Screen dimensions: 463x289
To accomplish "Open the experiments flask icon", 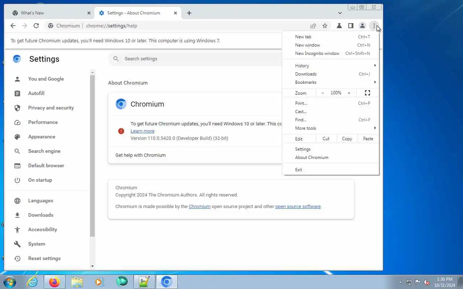I will tap(339, 26).
